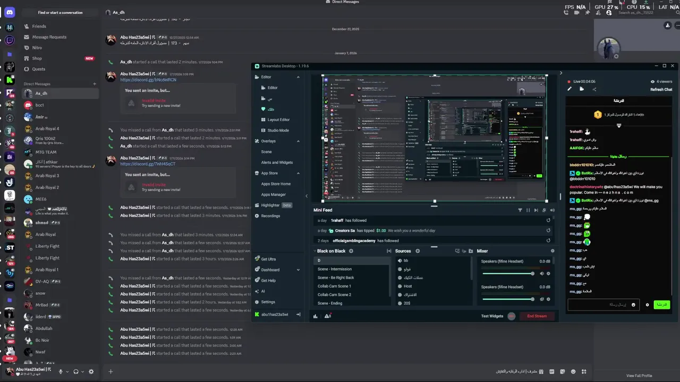Image resolution: width=680 pixels, height=382 pixels.
Task: Open performance stats bar chart icon
Action: click(x=316, y=316)
